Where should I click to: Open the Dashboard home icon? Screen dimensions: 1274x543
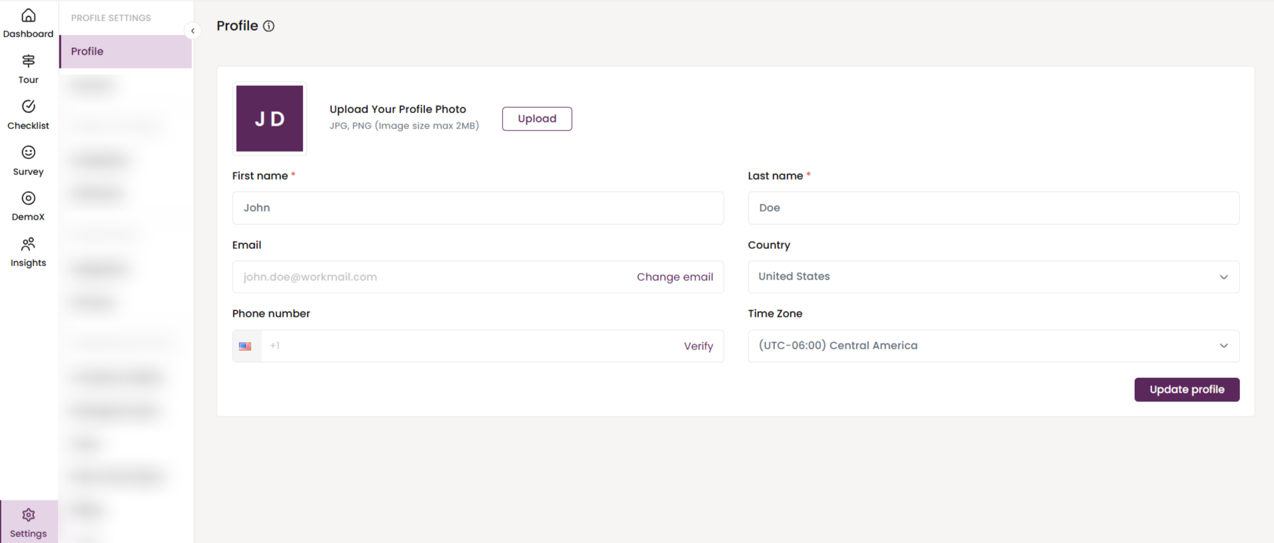(x=28, y=16)
